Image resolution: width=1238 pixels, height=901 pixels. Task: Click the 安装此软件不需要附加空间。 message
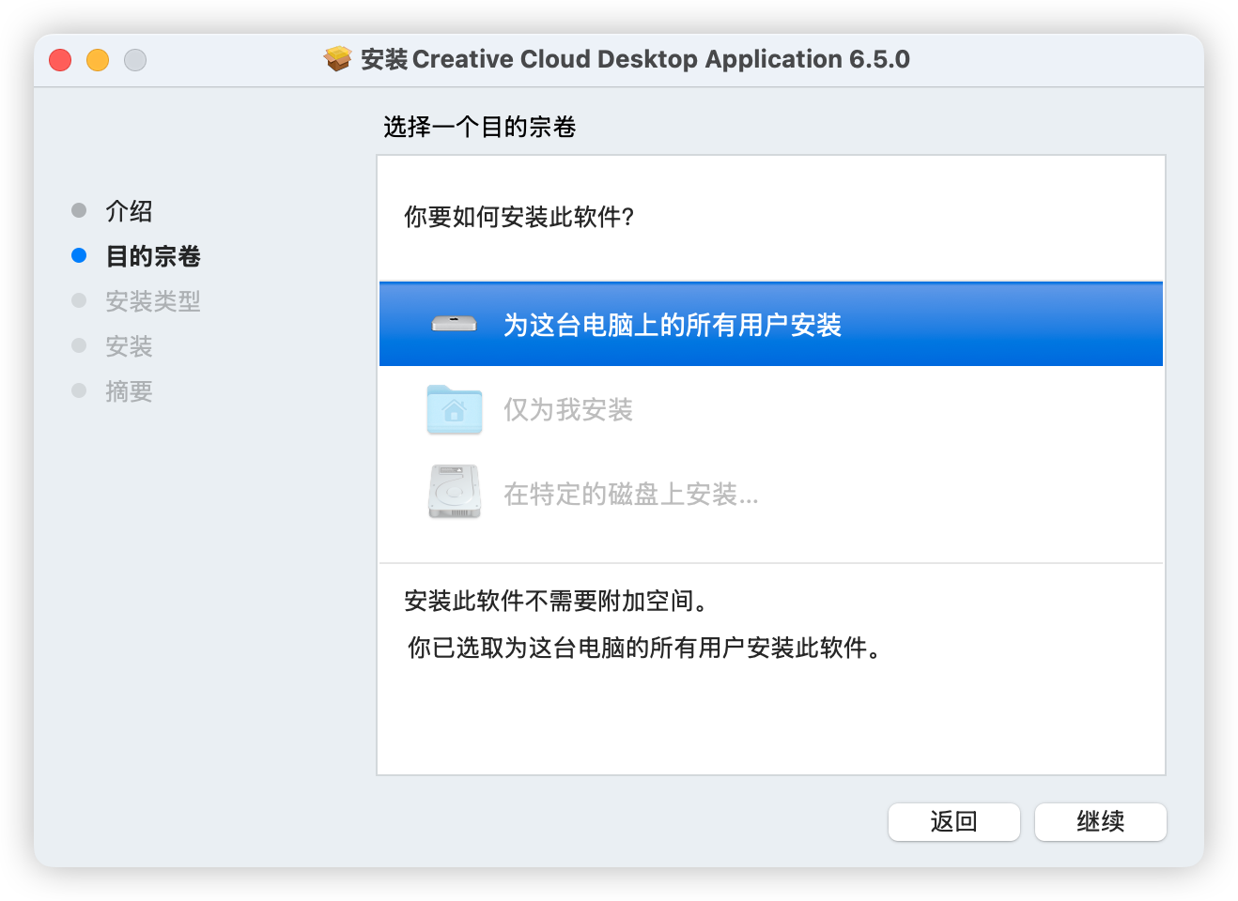(x=556, y=601)
